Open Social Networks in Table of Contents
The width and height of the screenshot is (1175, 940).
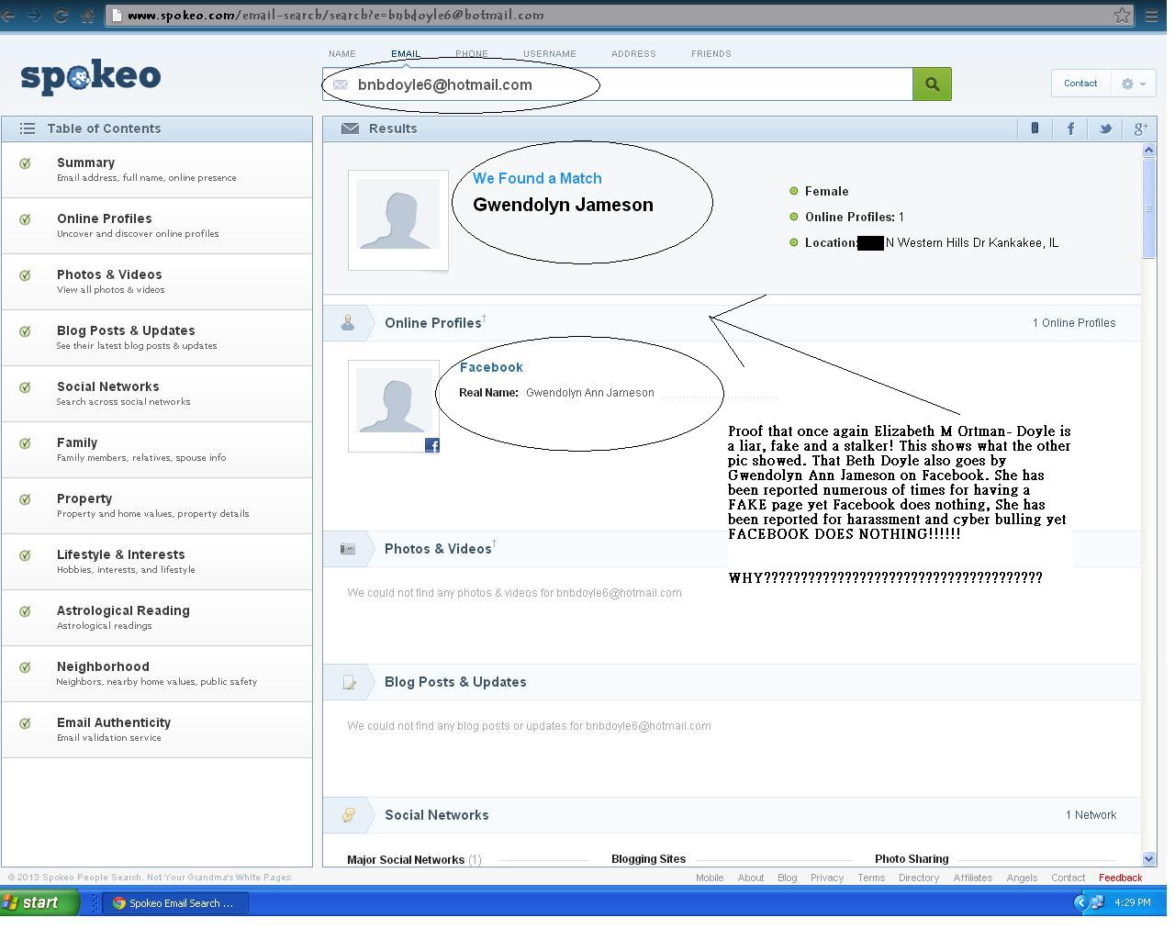tap(157, 394)
